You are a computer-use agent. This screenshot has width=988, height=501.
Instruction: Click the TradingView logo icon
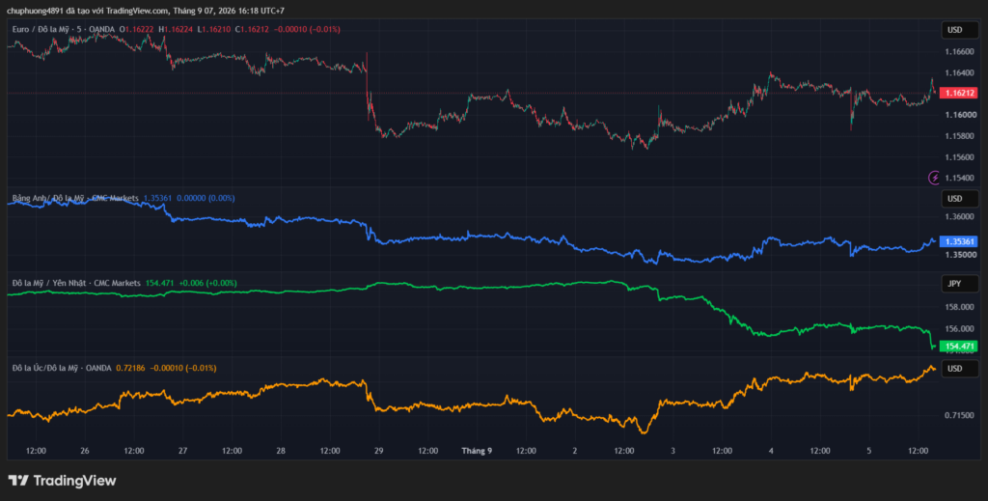pyautogui.click(x=18, y=480)
